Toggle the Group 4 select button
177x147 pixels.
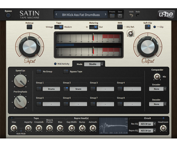click(120, 89)
